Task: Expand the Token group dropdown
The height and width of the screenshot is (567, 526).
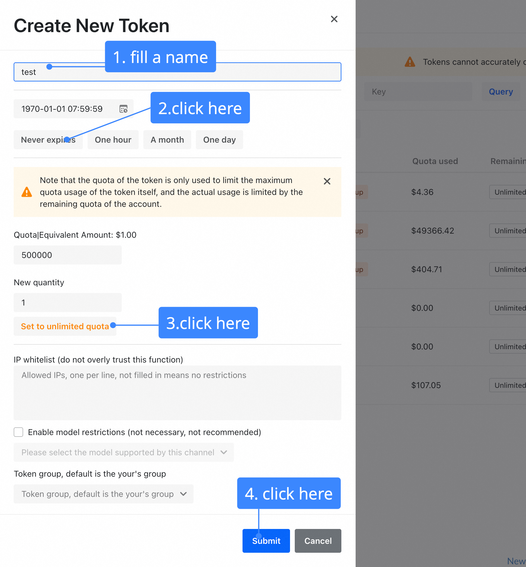Action: click(103, 494)
